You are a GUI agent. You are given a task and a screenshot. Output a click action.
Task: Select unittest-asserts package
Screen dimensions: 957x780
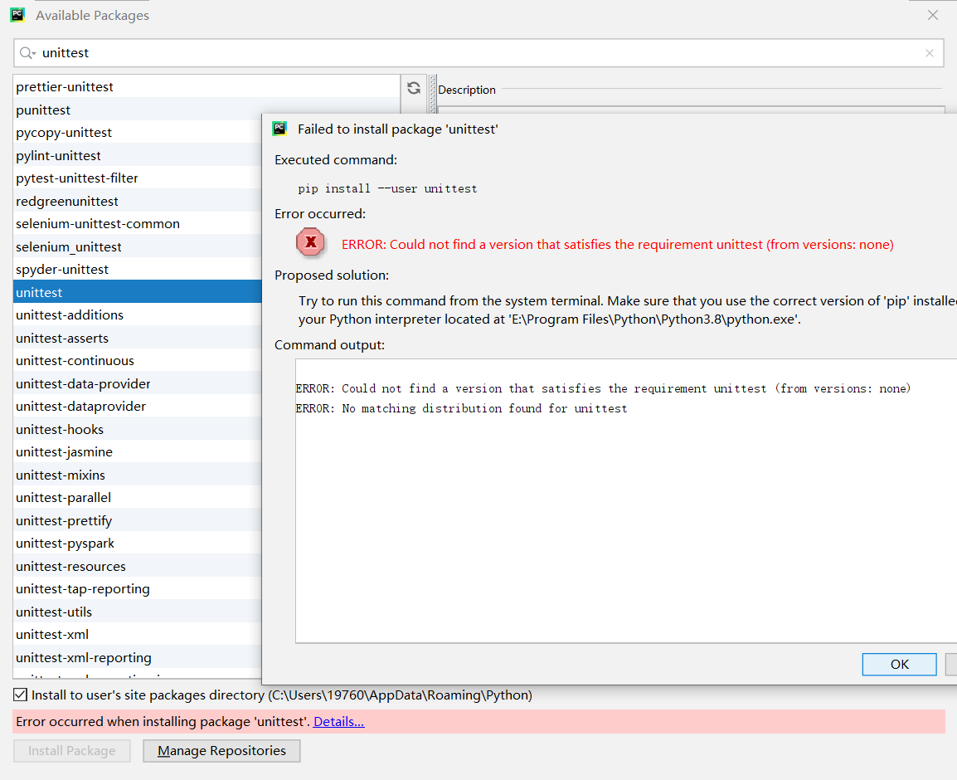138,338
